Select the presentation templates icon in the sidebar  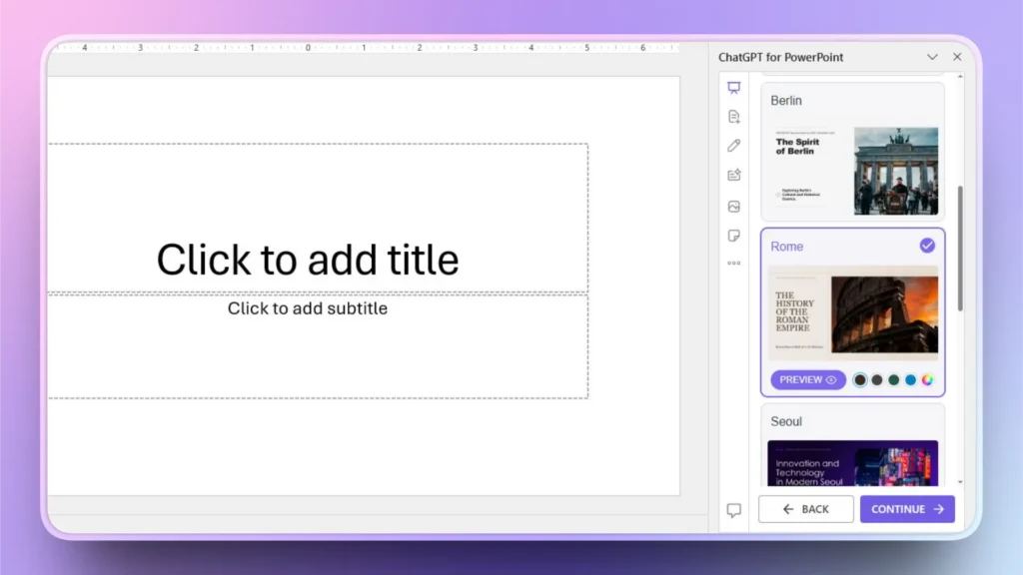(x=734, y=87)
